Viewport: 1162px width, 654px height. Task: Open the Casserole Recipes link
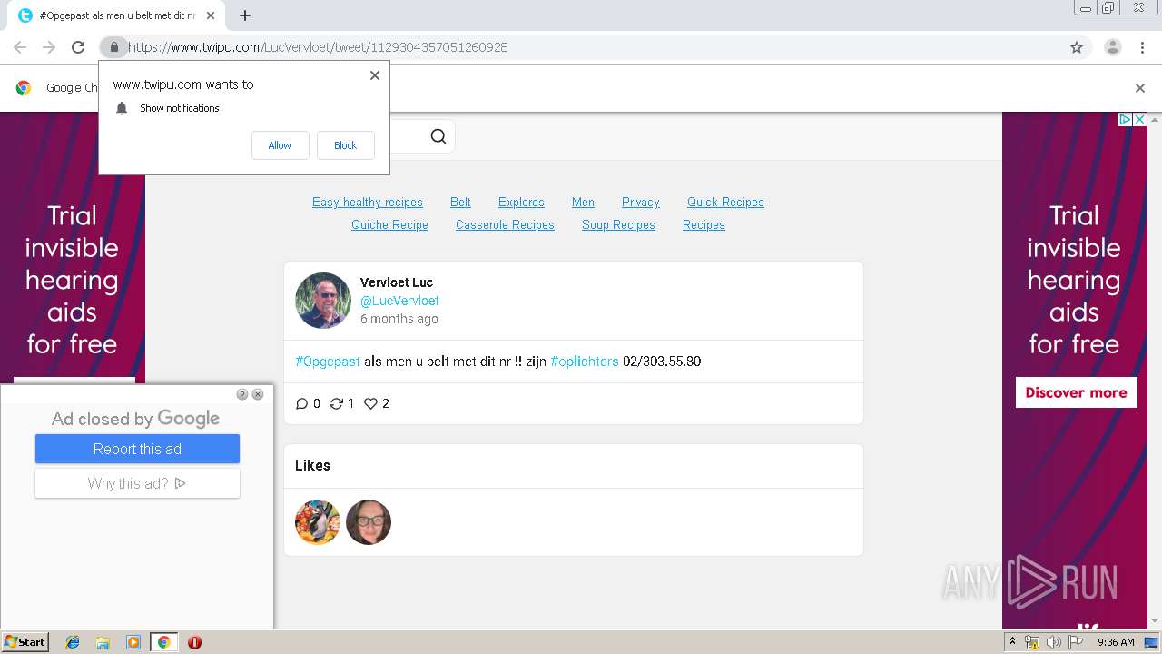coord(505,224)
